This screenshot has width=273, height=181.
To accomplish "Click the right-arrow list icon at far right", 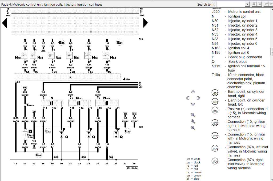I will [271, 4].
